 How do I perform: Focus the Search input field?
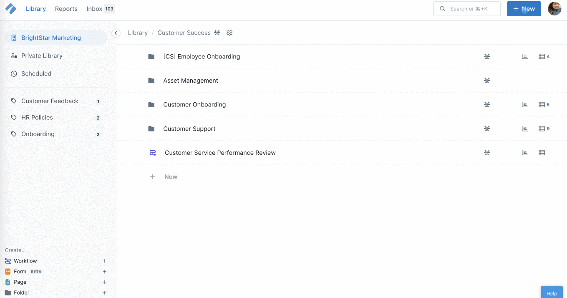pyautogui.click(x=467, y=9)
